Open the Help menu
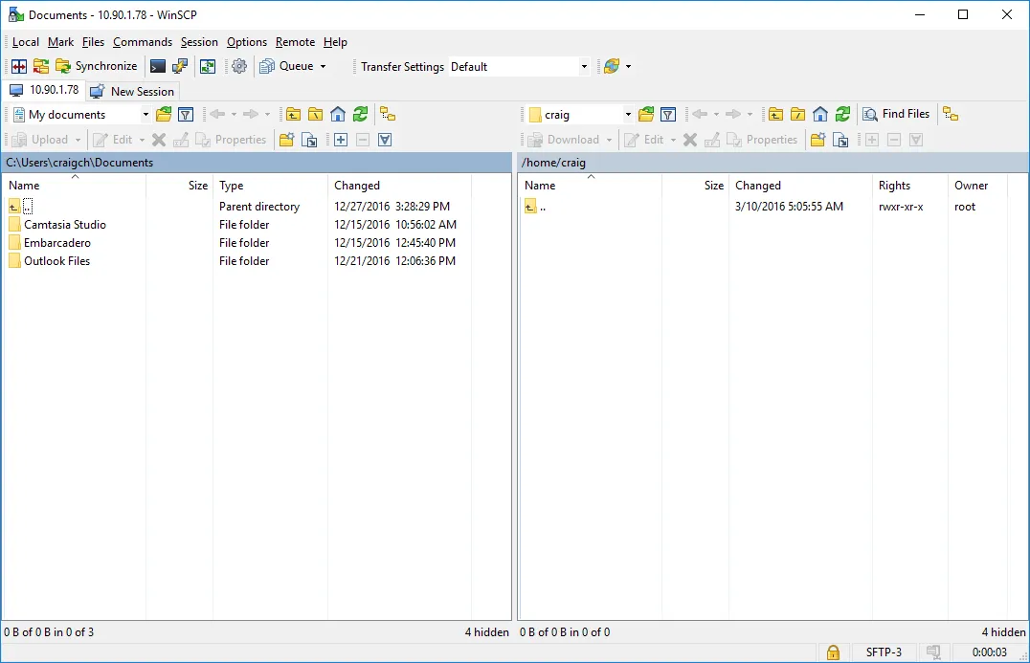This screenshot has width=1030, height=663. tap(335, 42)
